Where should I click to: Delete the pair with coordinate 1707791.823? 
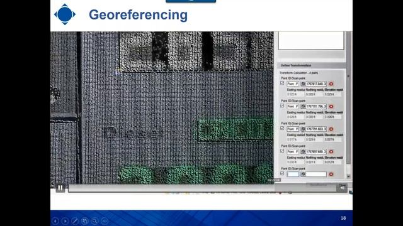(x=331, y=129)
